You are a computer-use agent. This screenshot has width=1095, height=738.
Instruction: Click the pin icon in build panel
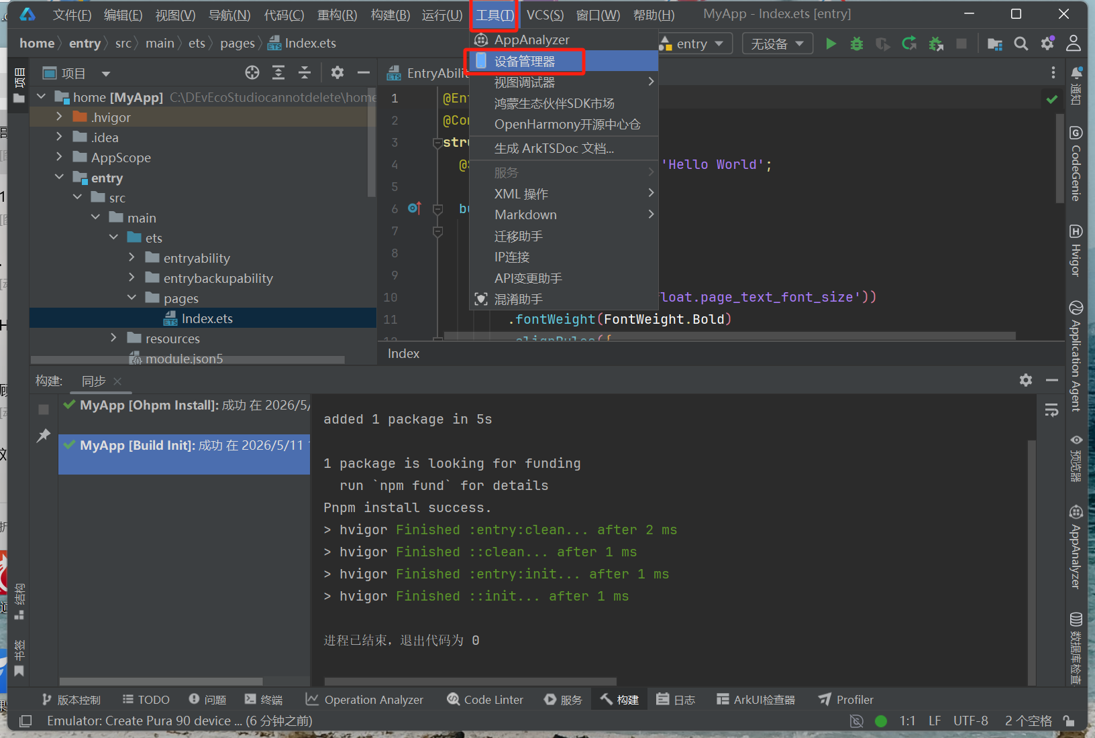44,436
